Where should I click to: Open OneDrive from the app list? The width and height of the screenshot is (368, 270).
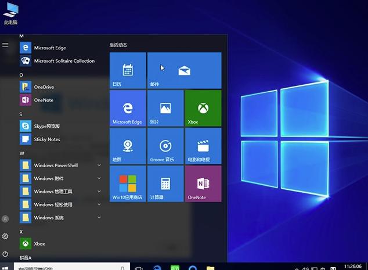(61, 87)
